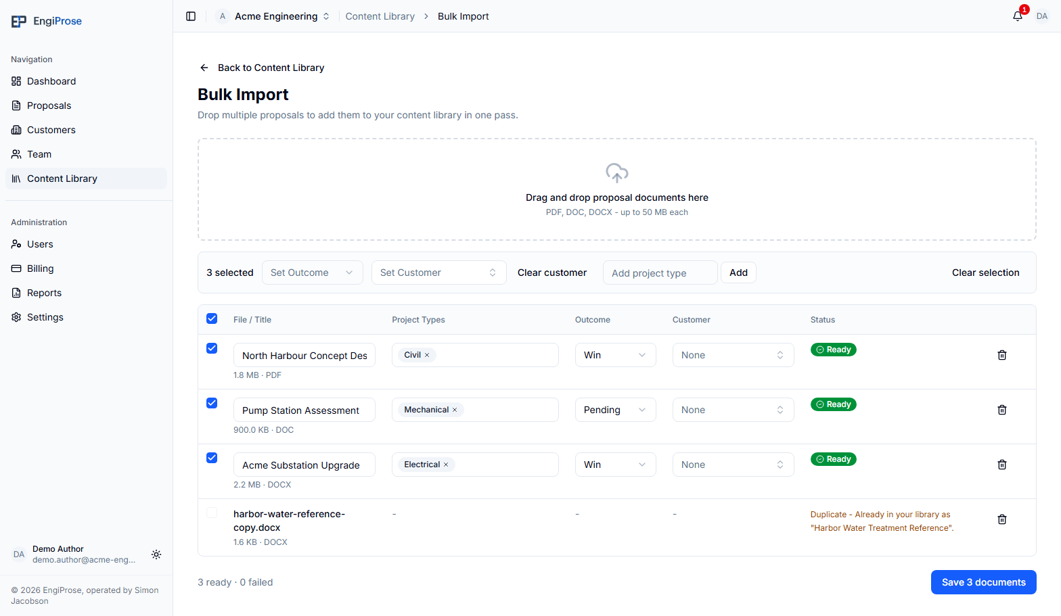Delete the Pump Station Assessment row

(x=1002, y=410)
